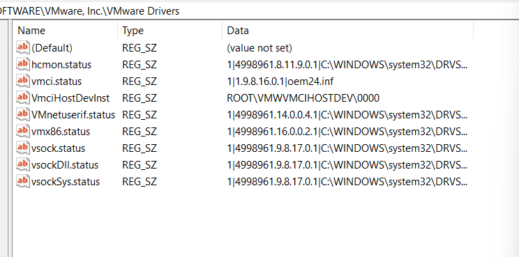
Task: Click the string icon beside vsock.status
Action: pyautogui.click(x=23, y=148)
